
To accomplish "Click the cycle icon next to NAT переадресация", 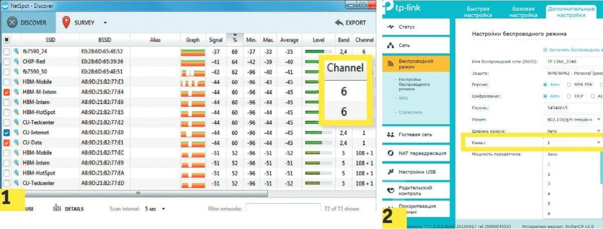I will click(391, 153).
